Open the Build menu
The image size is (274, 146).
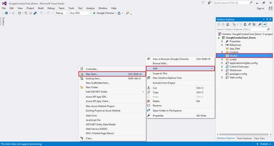pos(41,8)
